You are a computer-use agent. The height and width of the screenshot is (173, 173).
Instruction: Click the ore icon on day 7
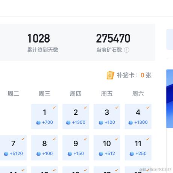point(6,154)
